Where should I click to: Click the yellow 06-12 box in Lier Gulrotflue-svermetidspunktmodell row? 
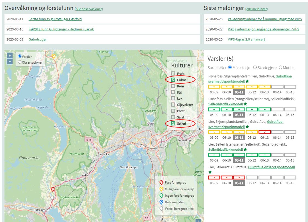coord(252,132)
